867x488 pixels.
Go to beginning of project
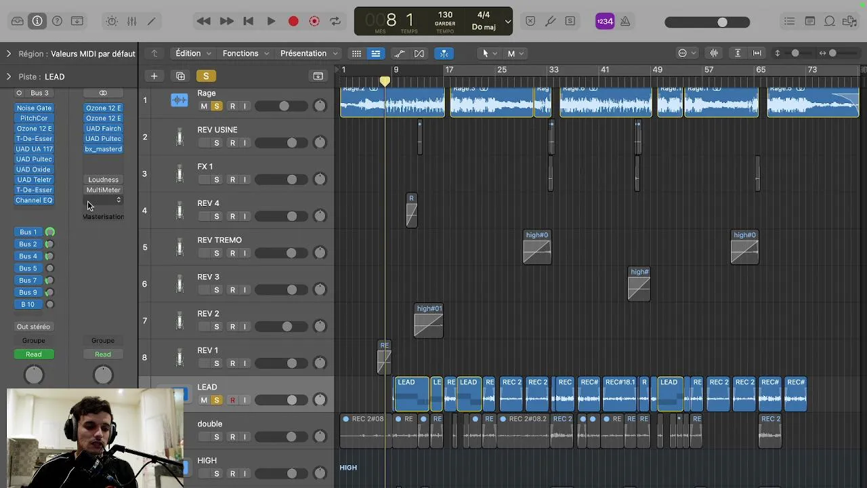point(249,22)
